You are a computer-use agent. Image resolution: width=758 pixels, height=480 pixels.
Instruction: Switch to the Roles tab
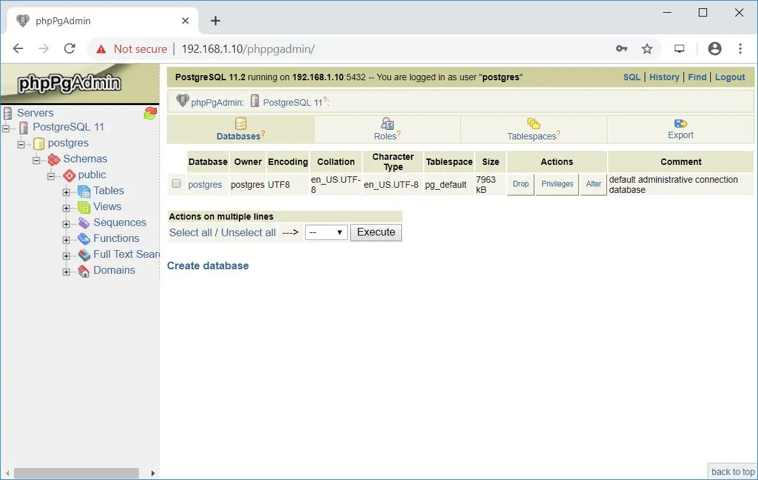coord(387,129)
